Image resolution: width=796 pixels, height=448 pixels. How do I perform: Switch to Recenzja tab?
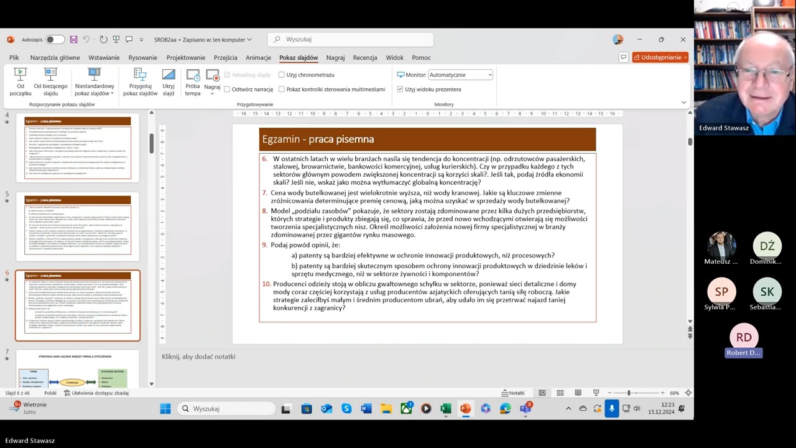tap(365, 58)
